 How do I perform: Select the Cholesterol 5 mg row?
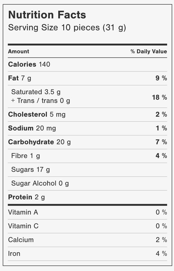(88, 115)
